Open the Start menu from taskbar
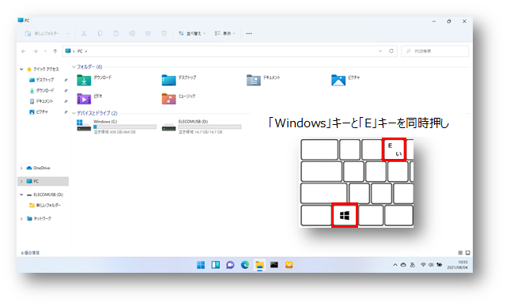Image resolution: width=506 pixels, height=306 pixels. click(x=201, y=265)
